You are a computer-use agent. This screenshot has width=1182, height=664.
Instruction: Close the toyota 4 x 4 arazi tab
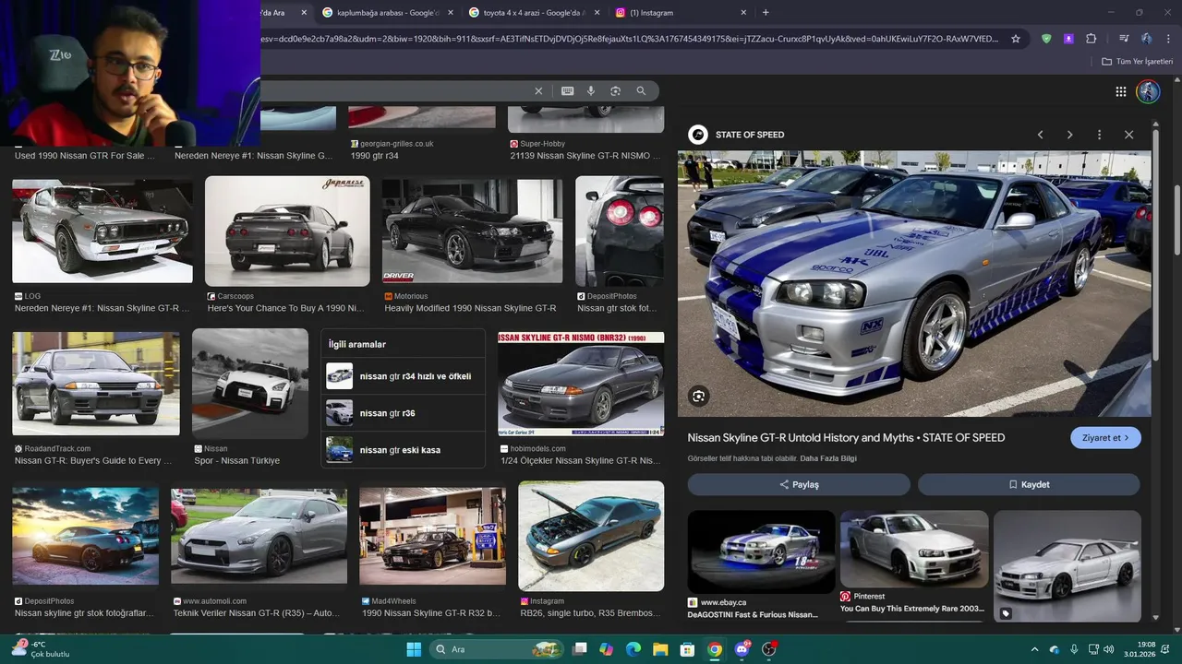pos(597,13)
